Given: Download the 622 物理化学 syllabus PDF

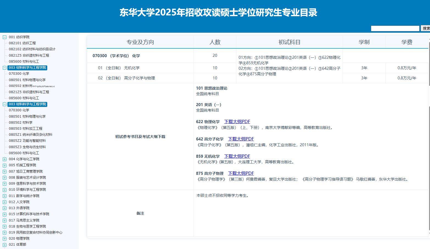Looking at the screenshot, I should (237, 121).
